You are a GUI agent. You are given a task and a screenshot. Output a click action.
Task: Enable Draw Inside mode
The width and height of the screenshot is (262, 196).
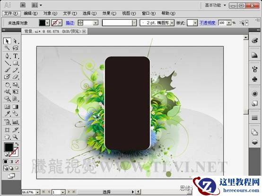coord(17,168)
